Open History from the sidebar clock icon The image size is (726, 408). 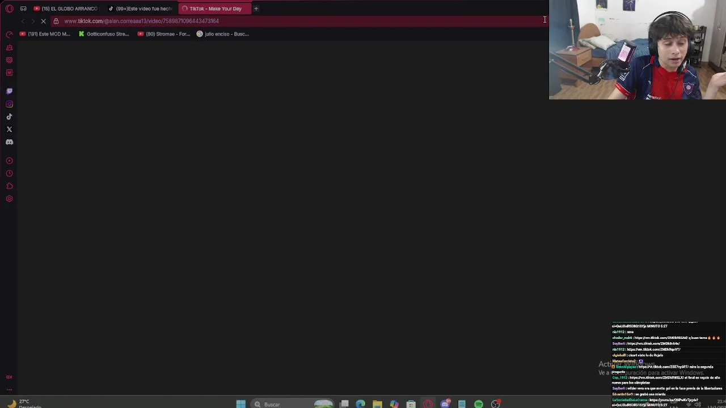(x=9, y=173)
